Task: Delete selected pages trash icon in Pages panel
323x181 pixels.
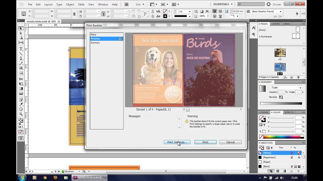Action: click(x=298, y=77)
